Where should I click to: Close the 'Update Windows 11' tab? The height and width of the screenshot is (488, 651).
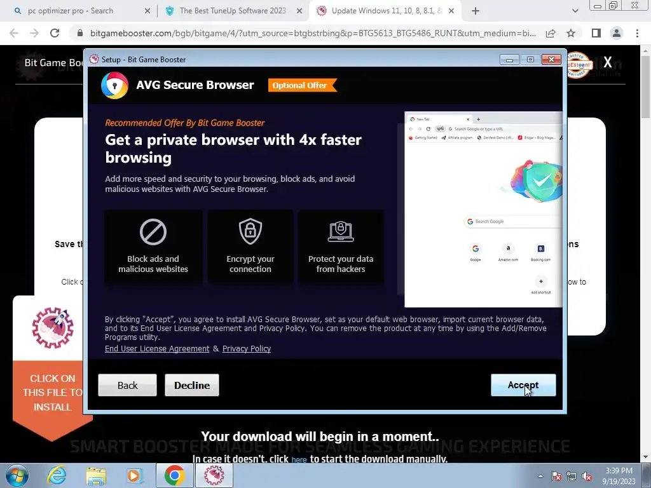pos(452,11)
